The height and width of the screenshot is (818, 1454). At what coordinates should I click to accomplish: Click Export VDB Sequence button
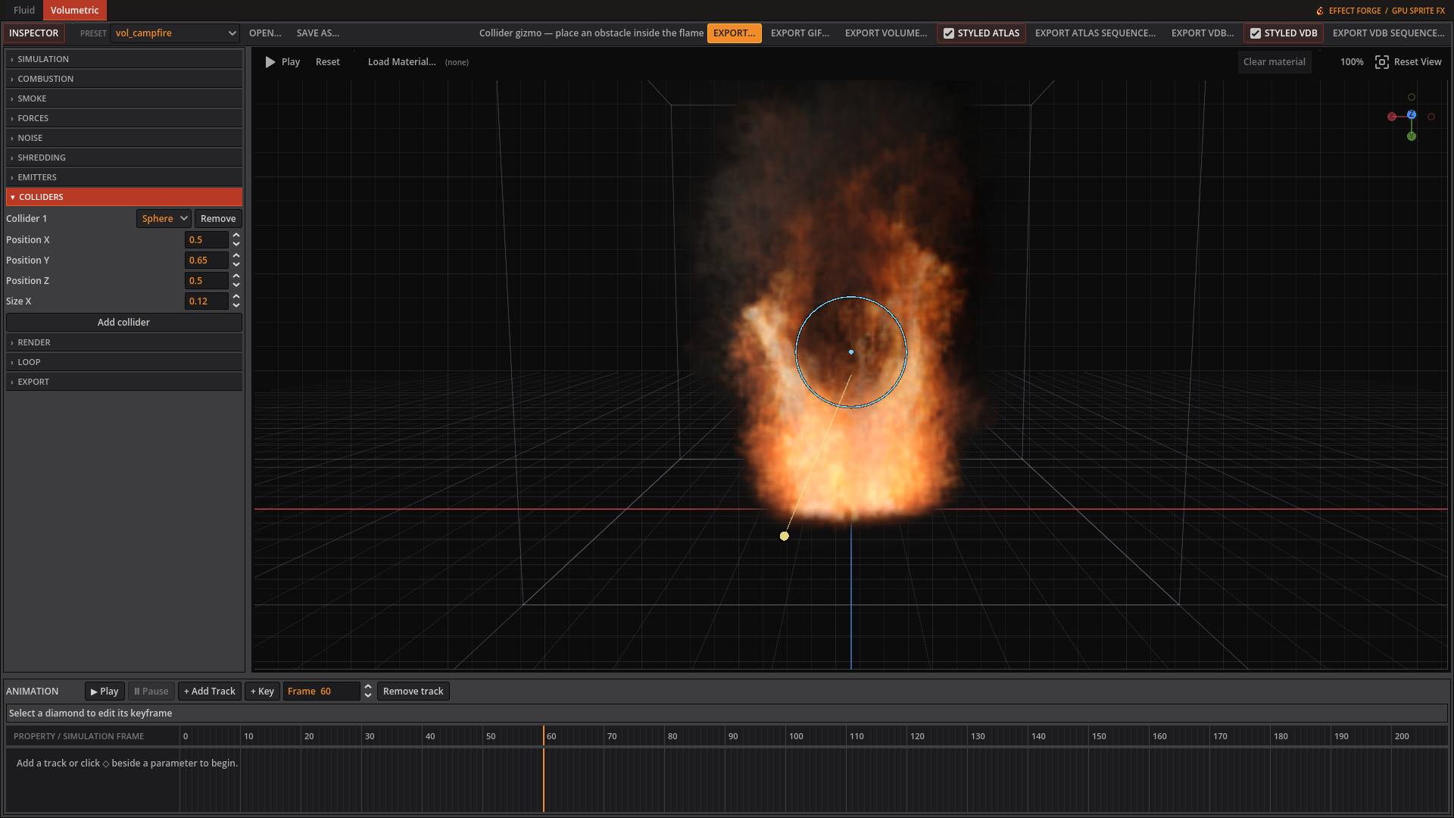1388,33
